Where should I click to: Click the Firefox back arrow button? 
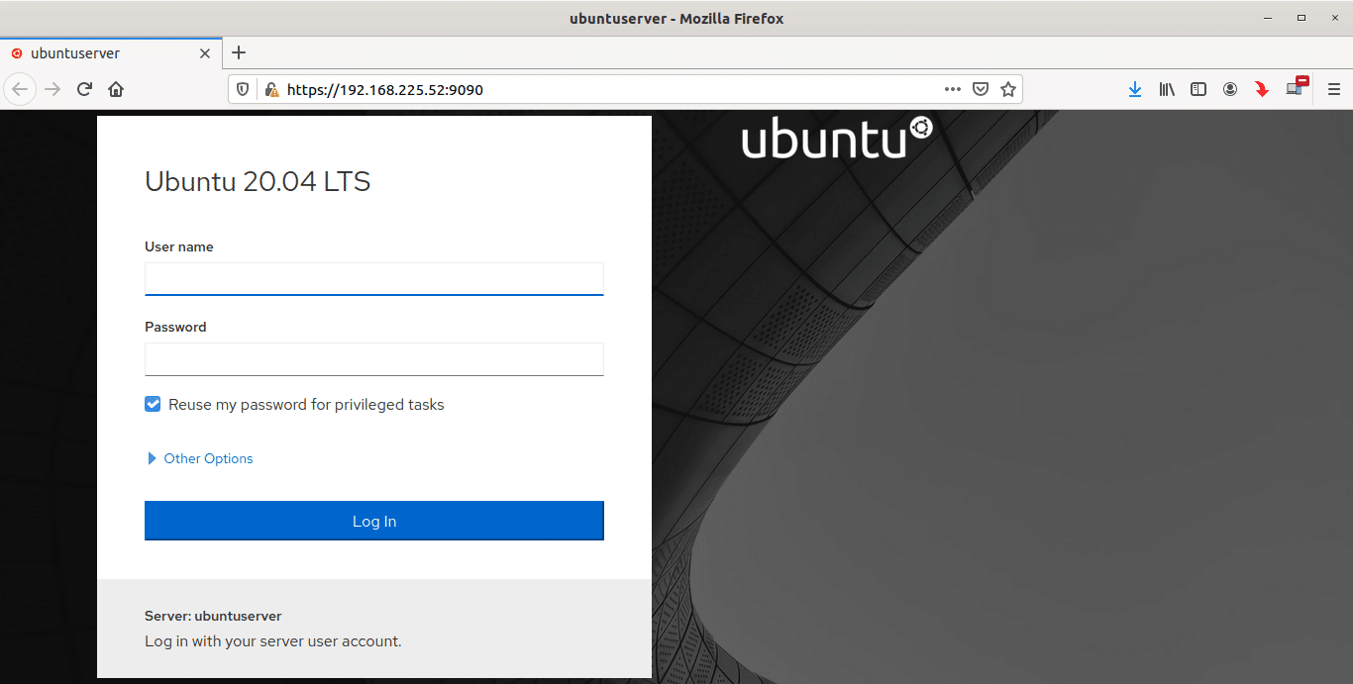[20, 89]
